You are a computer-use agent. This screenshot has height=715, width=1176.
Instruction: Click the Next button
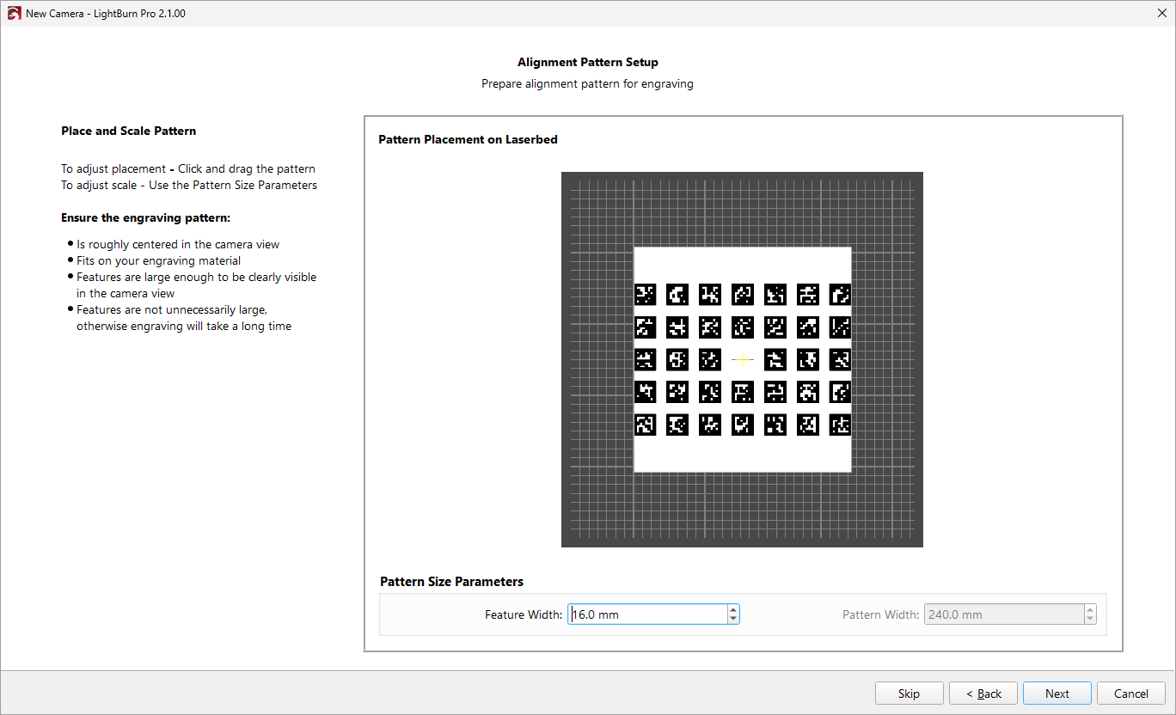coord(1057,694)
